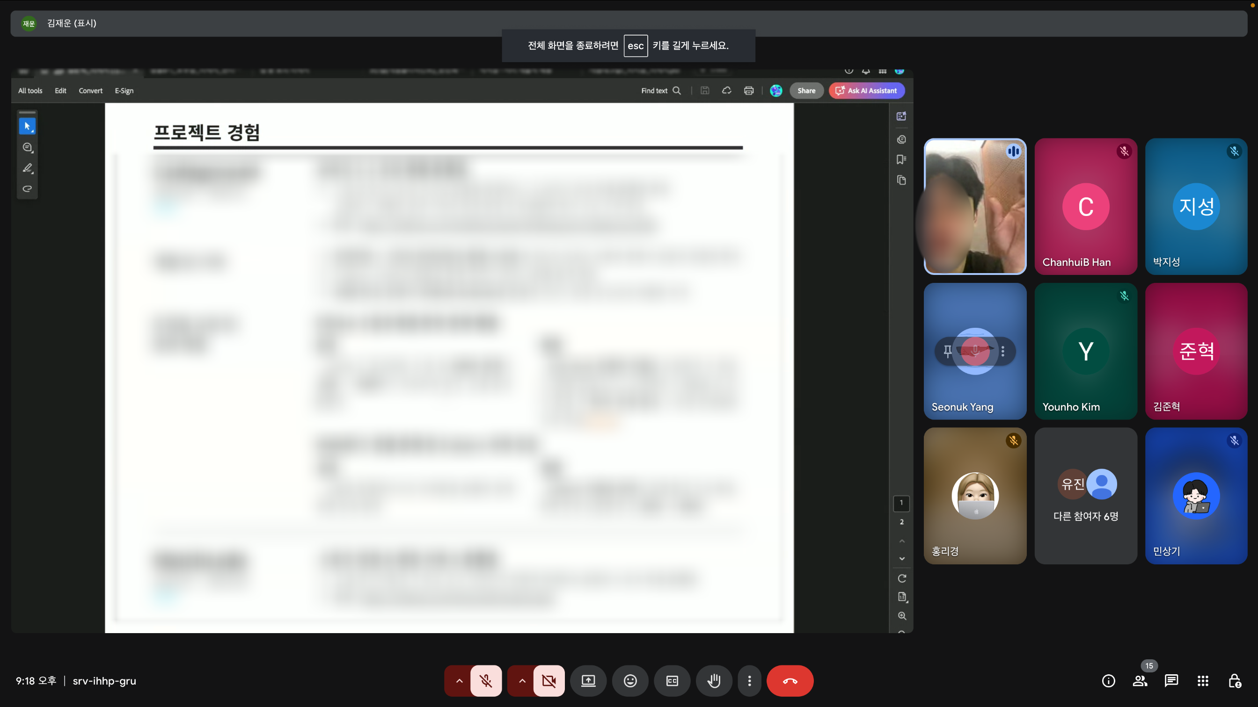Screen dimensions: 1258x707
Task: Turn on the camera
Action: coord(549,681)
